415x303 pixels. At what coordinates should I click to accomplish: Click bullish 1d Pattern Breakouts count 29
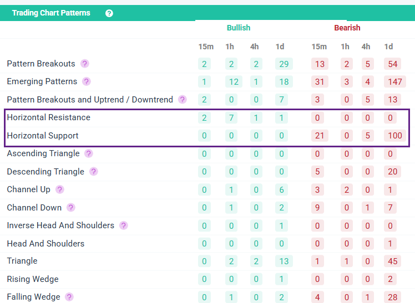point(284,64)
